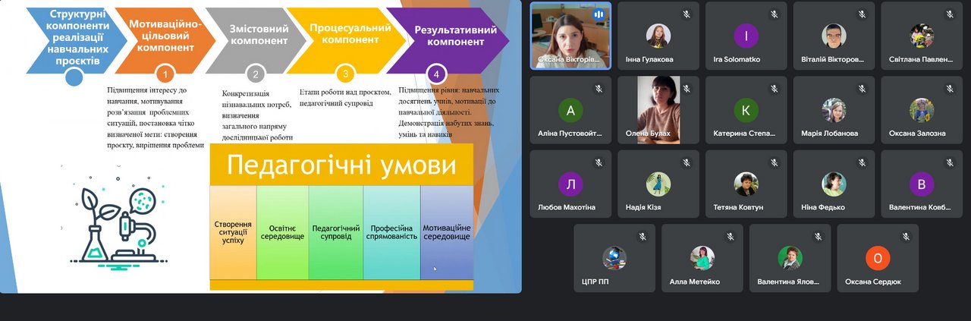Click the name label 'Любов Махотіна'

567,208
